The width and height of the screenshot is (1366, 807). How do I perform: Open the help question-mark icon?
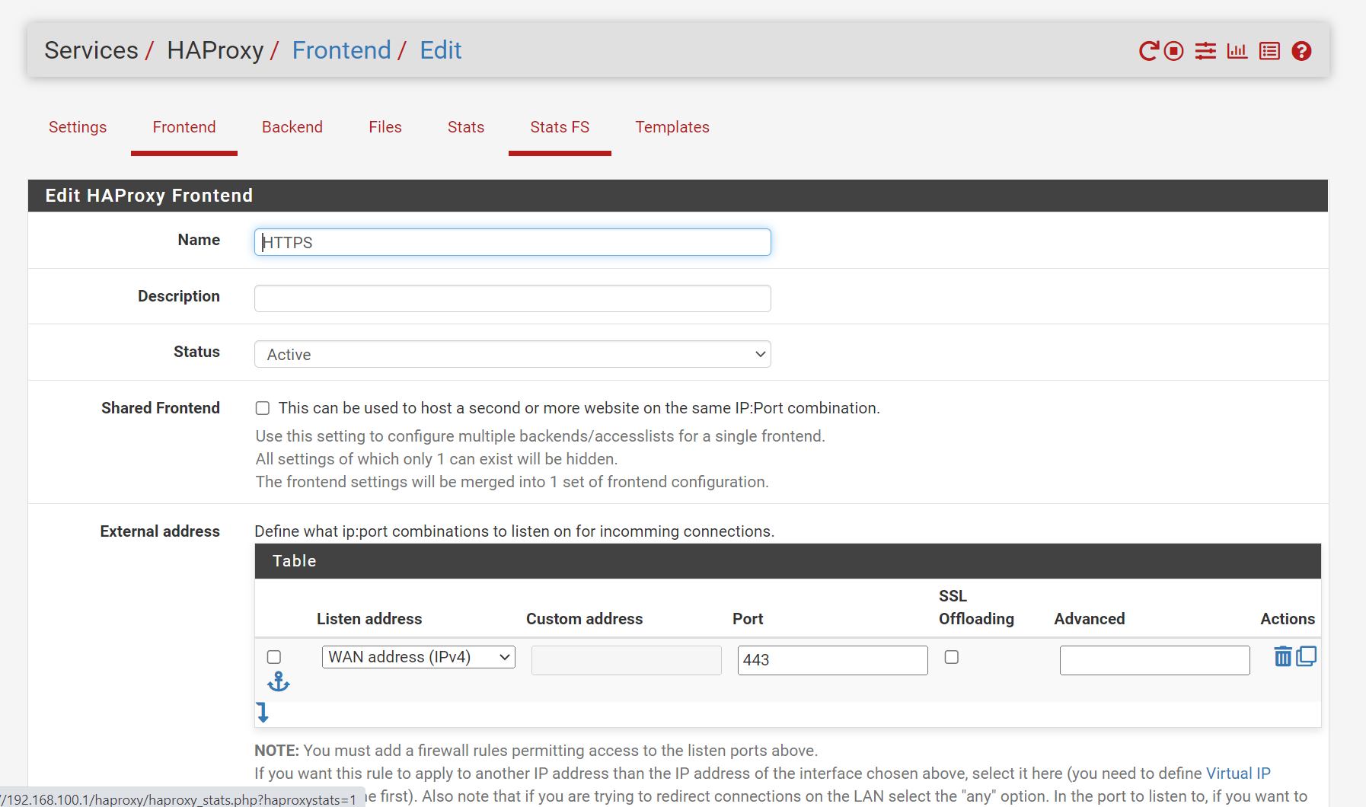(1301, 51)
